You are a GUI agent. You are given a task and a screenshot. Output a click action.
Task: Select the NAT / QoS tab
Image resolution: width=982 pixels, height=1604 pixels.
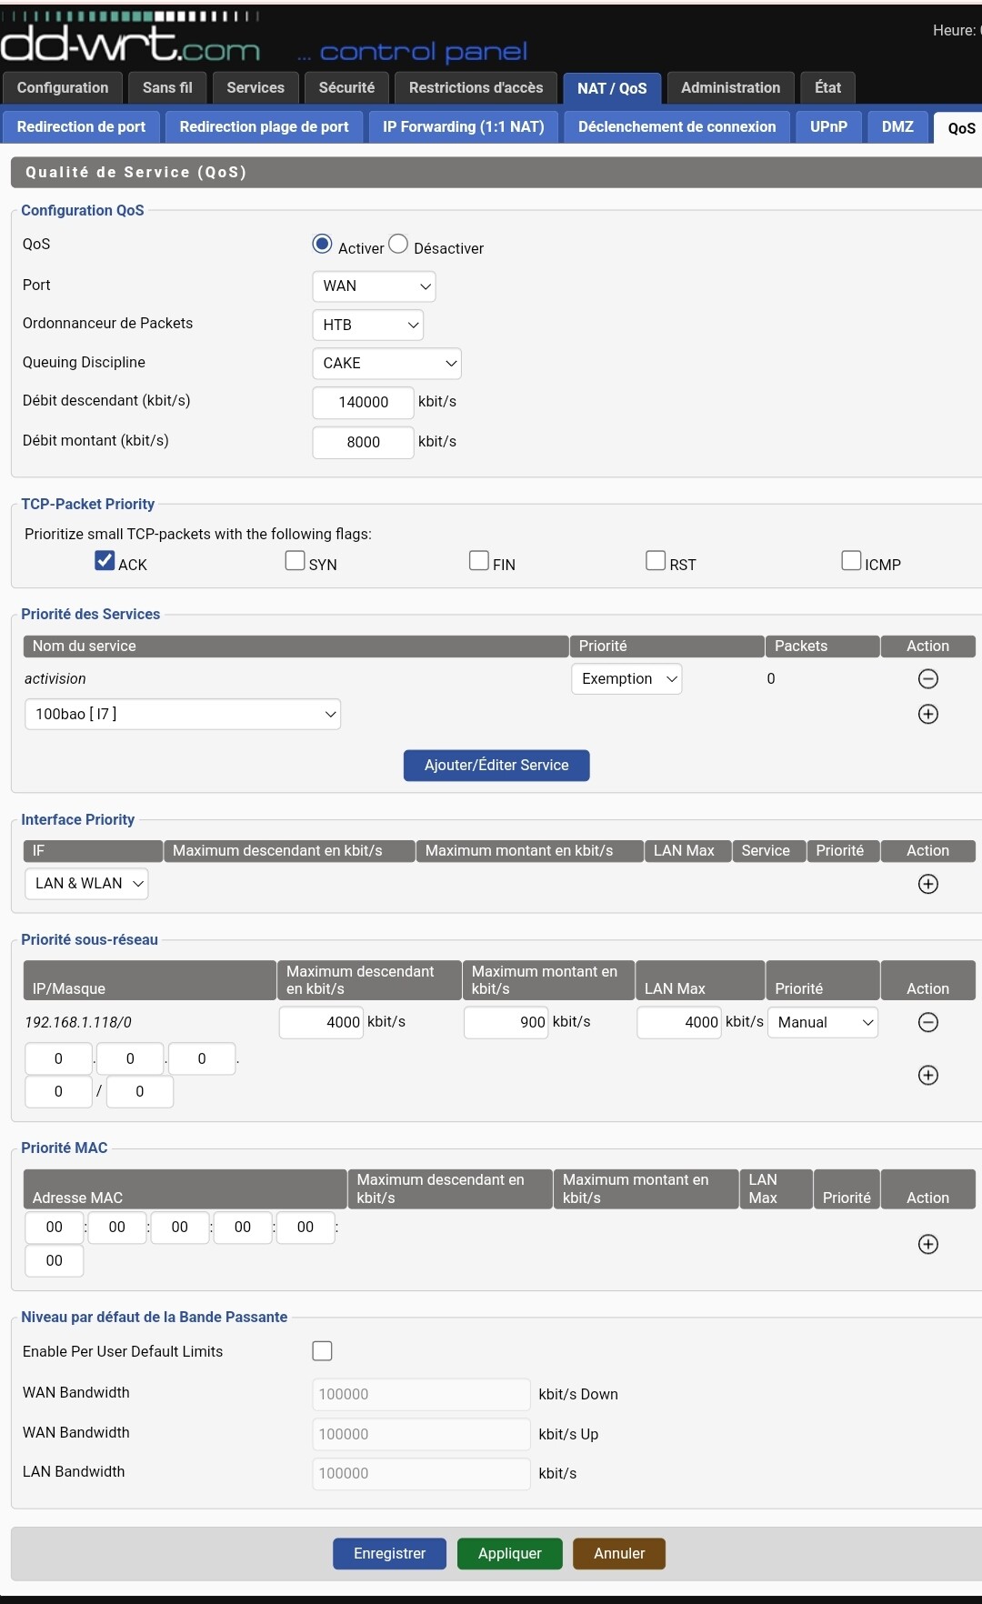point(612,88)
